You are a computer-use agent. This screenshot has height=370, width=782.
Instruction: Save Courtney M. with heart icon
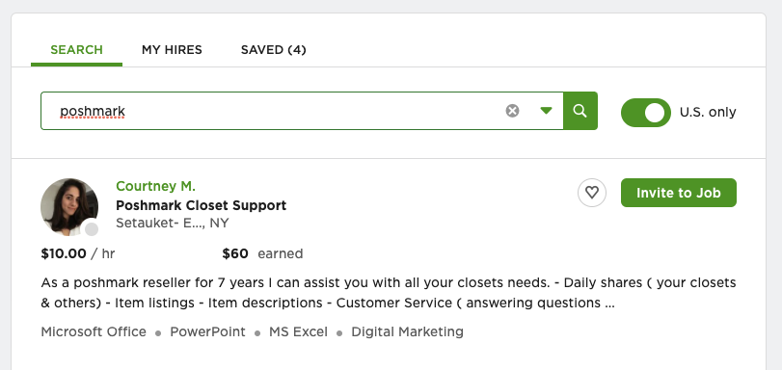[592, 193]
